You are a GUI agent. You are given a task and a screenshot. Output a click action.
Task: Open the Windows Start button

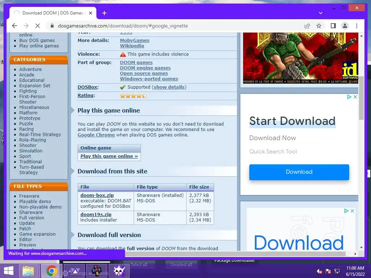[9, 271]
